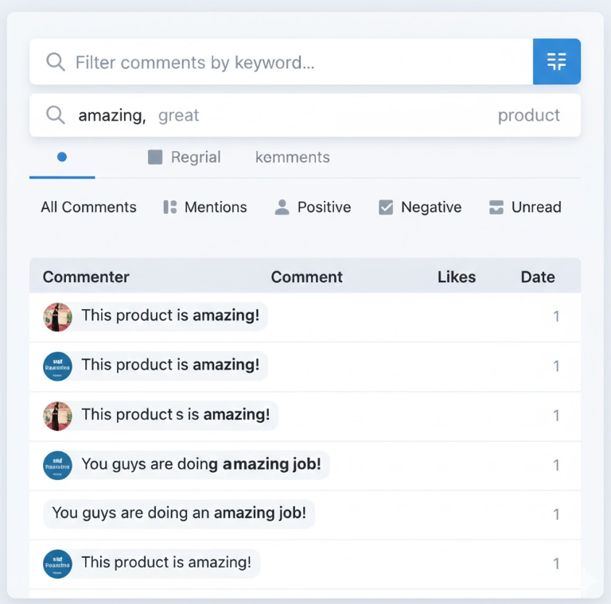This screenshot has width=611, height=604.
Task: Click the person icon beside Positive
Action: pyautogui.click(x=282, y=207)
